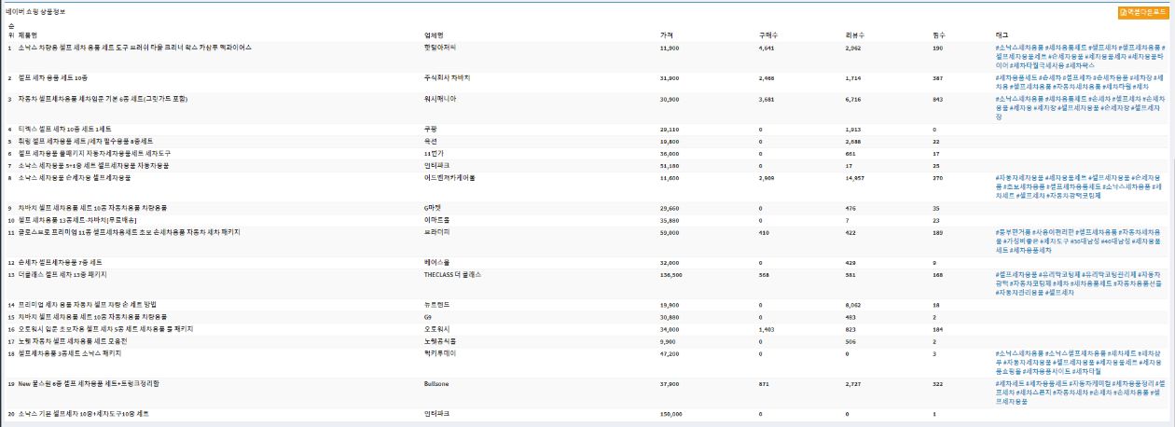Select product 손세차 셀프세차용품 7종 세트
The image size is (1175, 427).
click(61, 263)
